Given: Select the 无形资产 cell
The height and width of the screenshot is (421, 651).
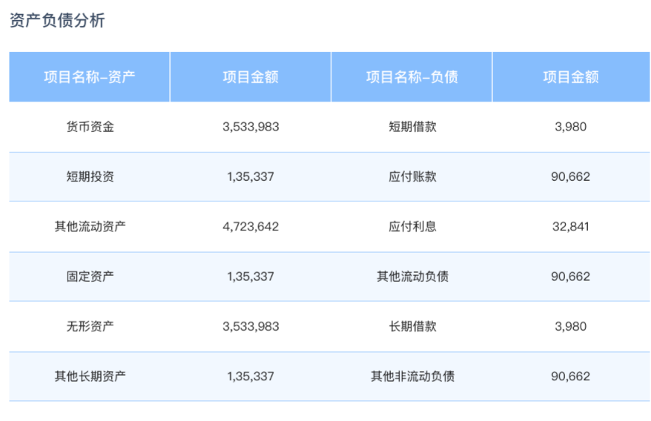Looking at the screenshot, I should click(x=90, y=326).
